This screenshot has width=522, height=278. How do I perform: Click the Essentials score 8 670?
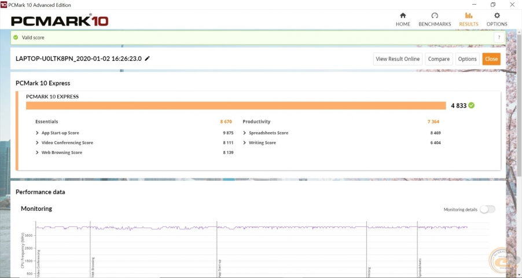(x=226, y=122)
